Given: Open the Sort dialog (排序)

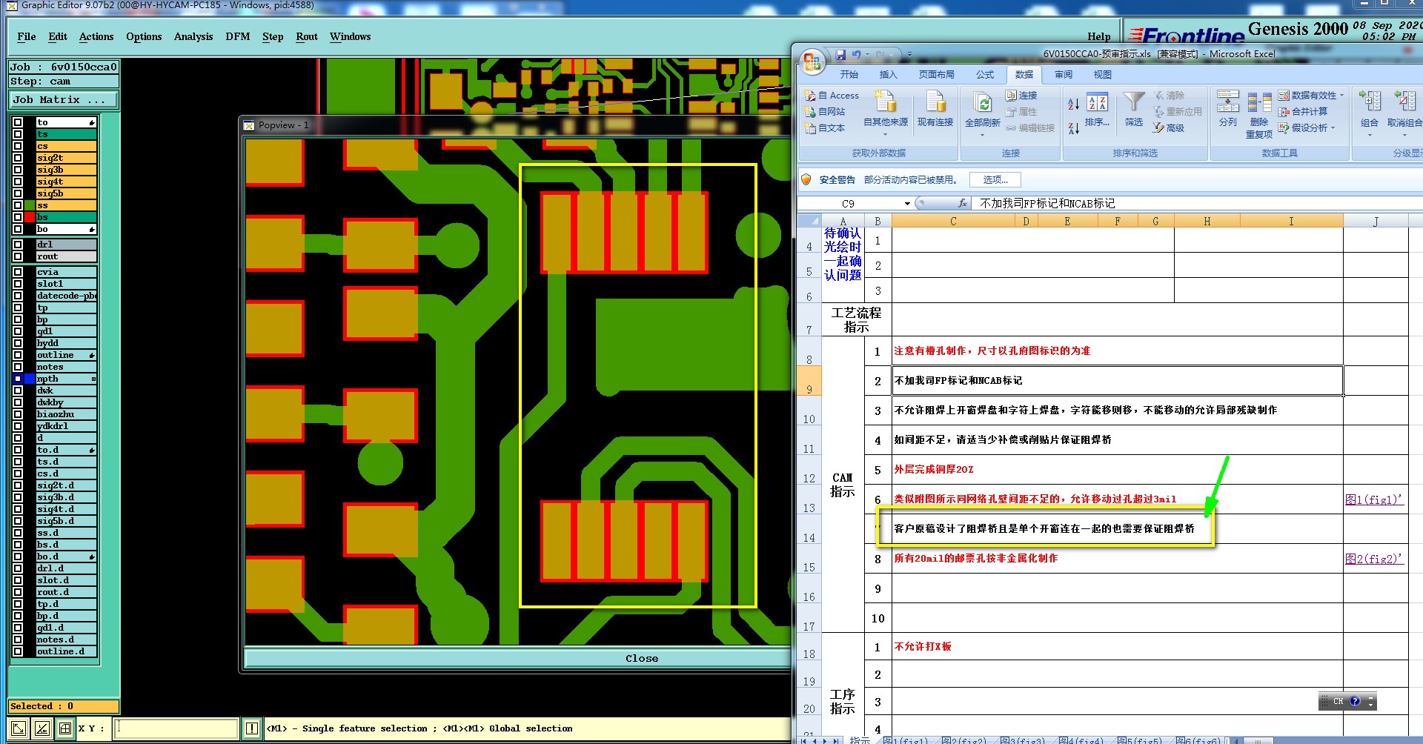Looking at the screenshot, I should click(x=1097, y=110).
